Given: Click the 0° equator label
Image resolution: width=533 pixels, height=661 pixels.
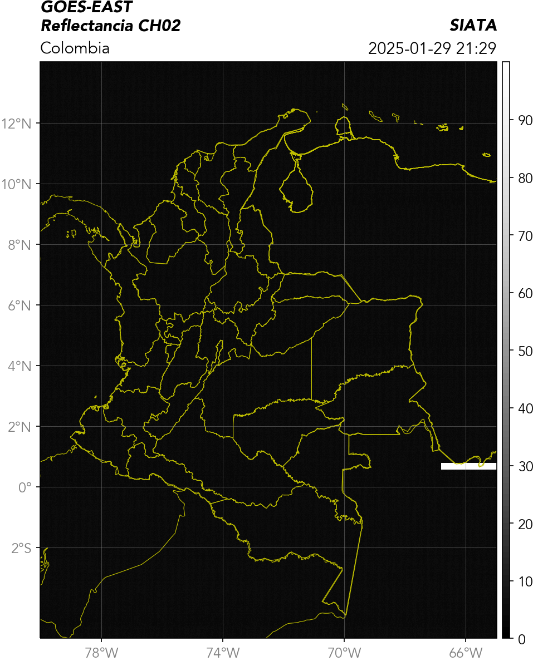Looking at the screenshot, I should pyautogui.click(x=25, y=488).
